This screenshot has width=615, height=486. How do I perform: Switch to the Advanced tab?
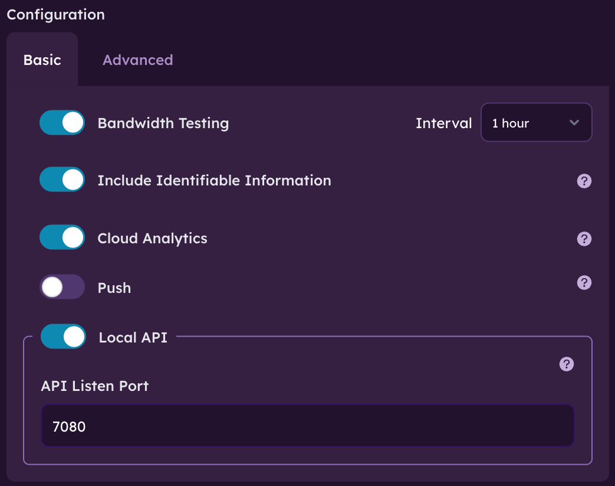click(x=137, y=60)
